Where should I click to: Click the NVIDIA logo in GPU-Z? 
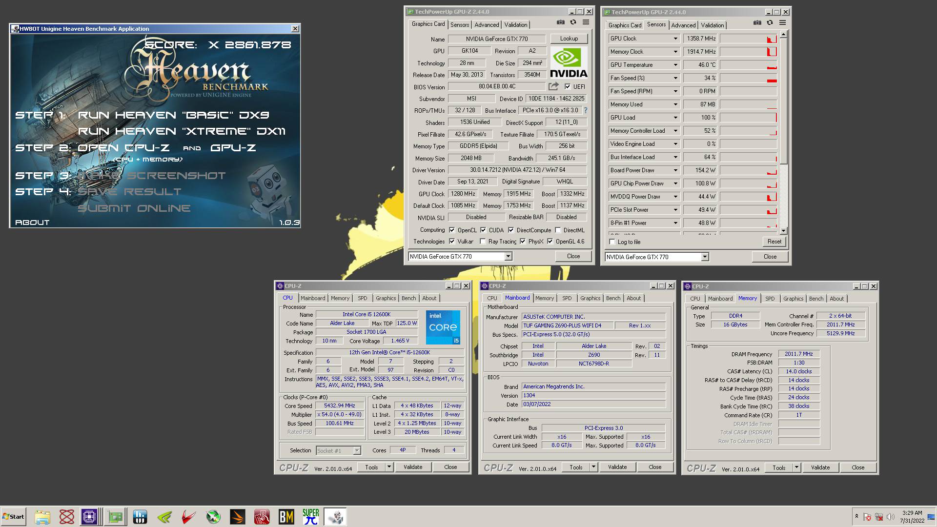[x=569, y=62]
